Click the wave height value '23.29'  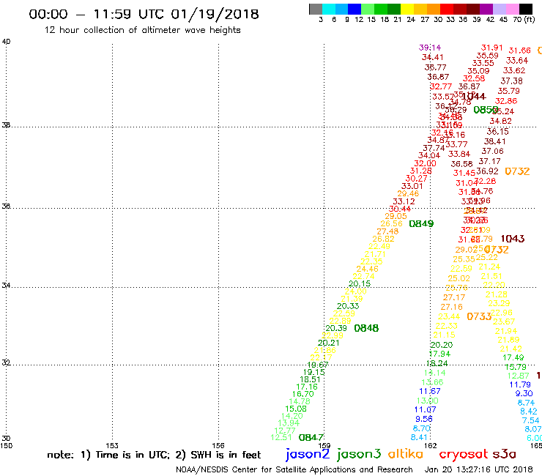[499, 303]
